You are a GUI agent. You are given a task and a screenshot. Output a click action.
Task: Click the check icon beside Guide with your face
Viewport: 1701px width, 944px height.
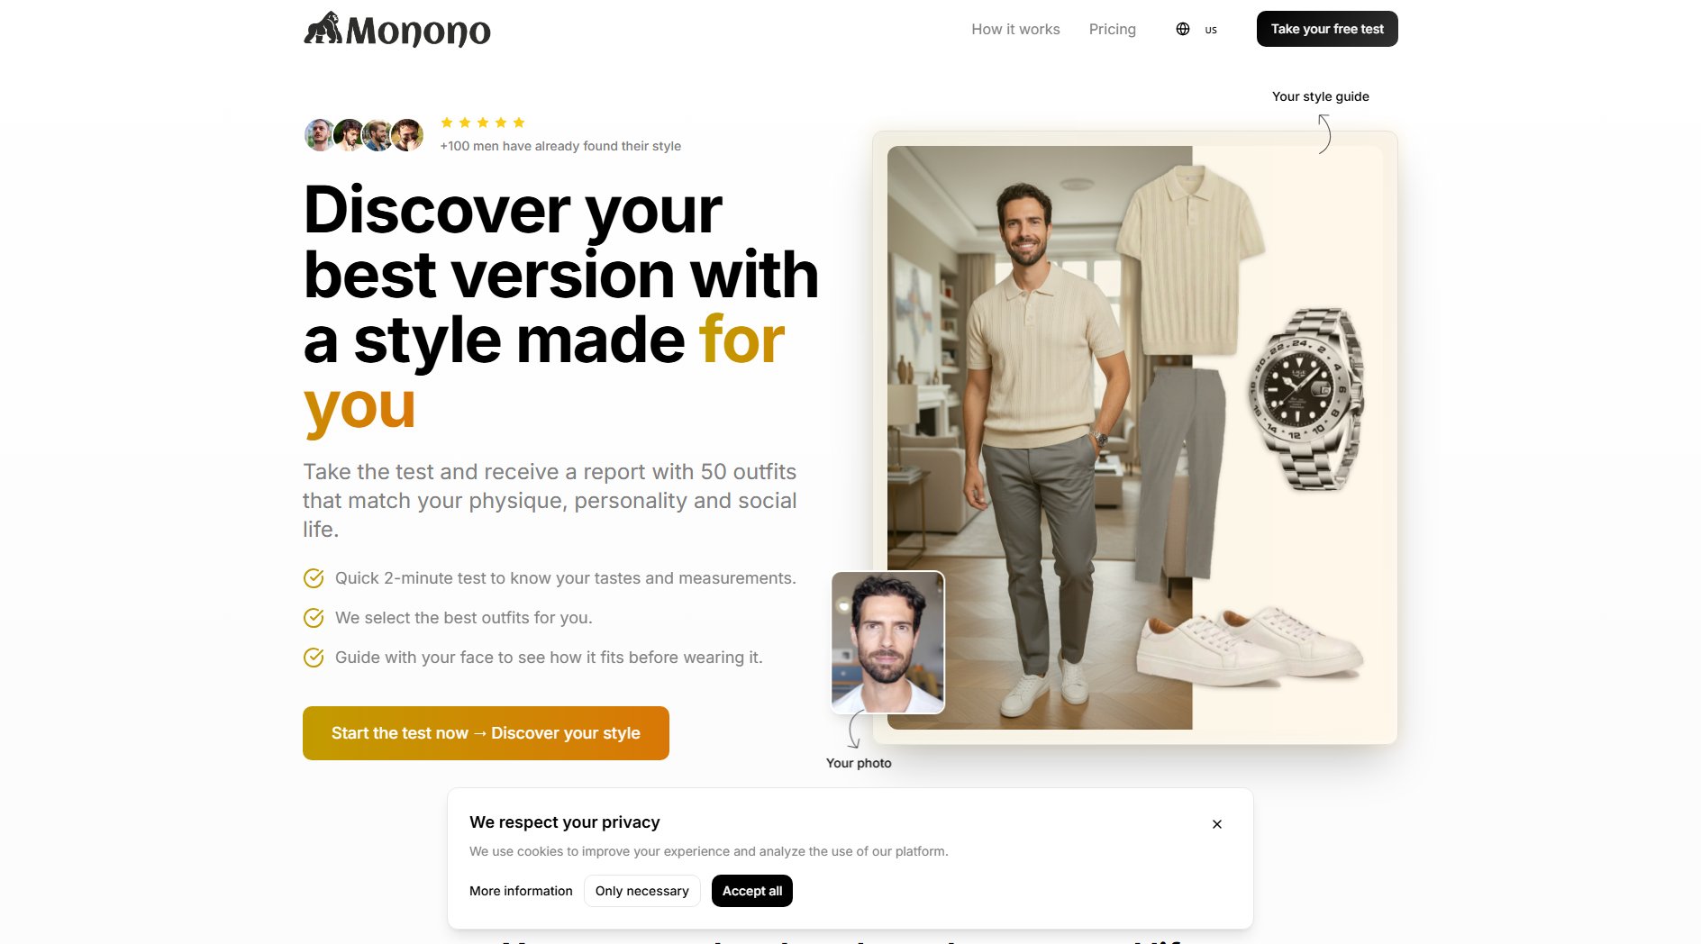(x=314, y=658)
